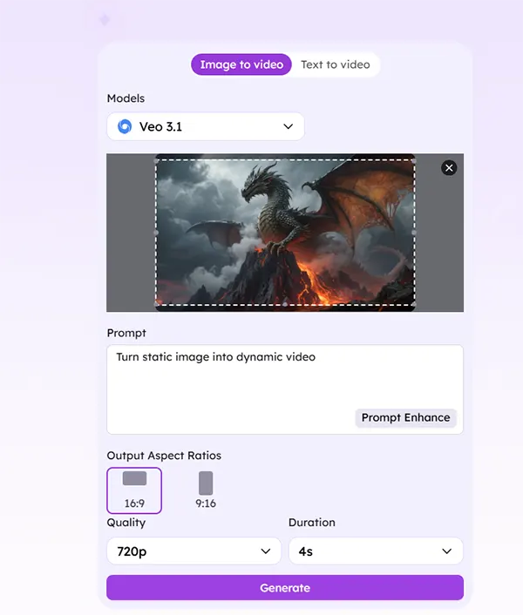Select the 16:9 aspect ratio
Screen dimensions: 523x615
click(x=134, y=490)
